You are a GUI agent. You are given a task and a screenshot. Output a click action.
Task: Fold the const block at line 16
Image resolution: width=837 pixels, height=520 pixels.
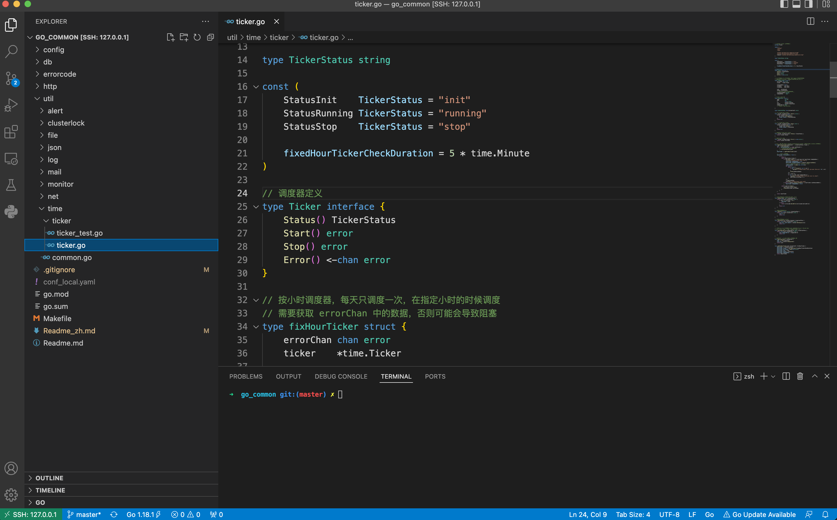point(256,87)
